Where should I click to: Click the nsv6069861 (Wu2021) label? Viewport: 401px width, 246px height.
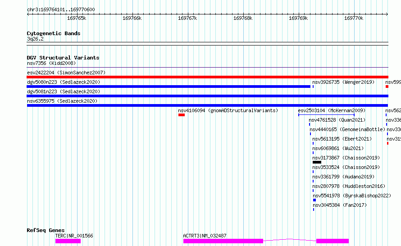click(x=338, y=148)
